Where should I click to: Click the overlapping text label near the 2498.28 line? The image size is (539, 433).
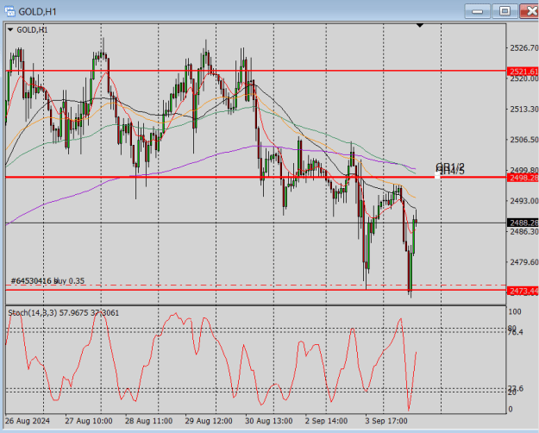(450, 168)
